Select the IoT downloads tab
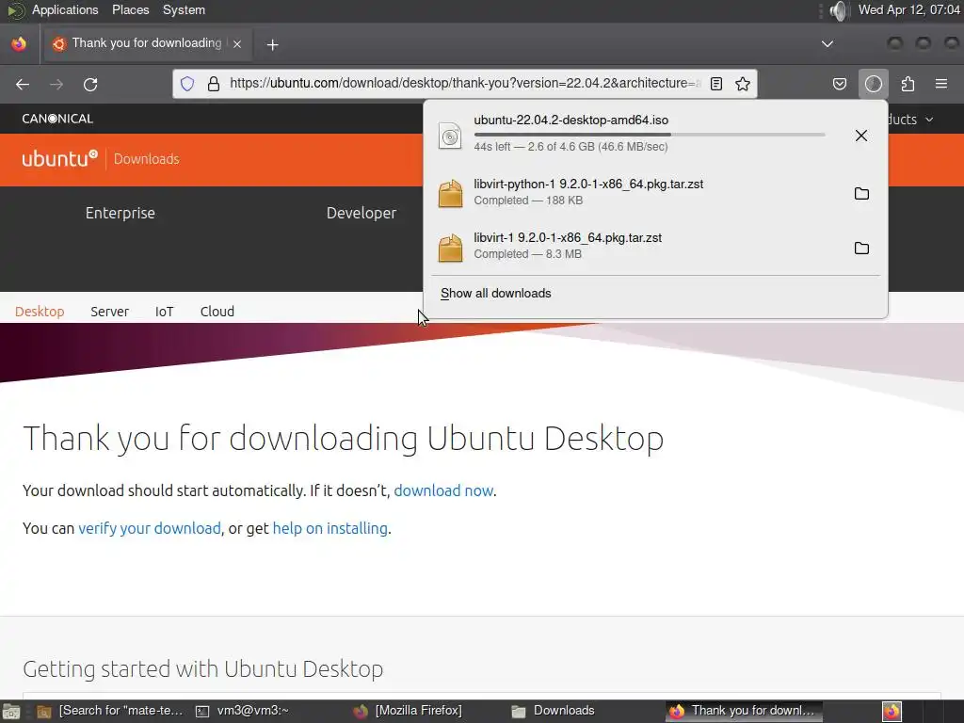Viewport: 964px width, 723px height. pos(164,311)
